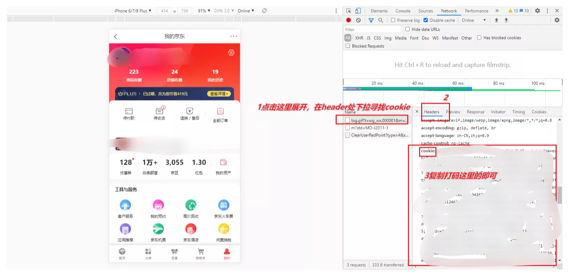Click the red record network log button
The height and width of the screenshot is (278, 573).
coord(349,20)
